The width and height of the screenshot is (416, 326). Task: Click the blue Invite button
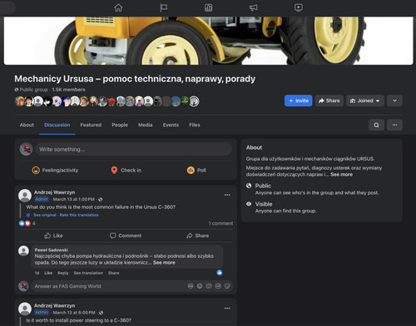[x=299, y=100]
